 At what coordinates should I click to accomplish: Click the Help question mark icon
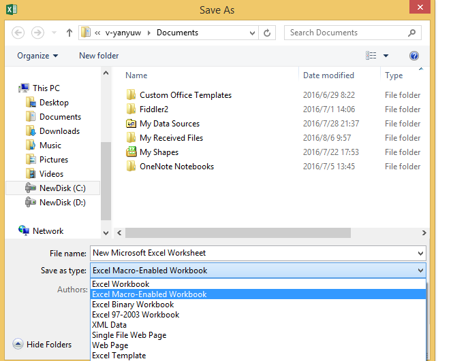coord(413,56)
